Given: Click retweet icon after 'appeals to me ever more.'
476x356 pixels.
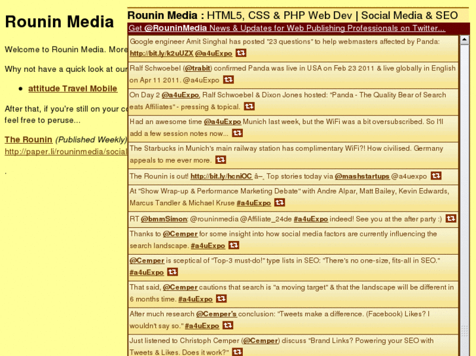Looking at the screenshot, I should 221,159.
